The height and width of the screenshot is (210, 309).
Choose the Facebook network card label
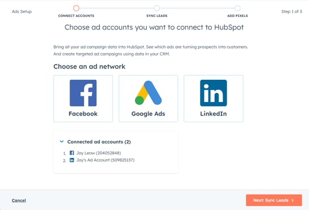[x=83, y=114]
